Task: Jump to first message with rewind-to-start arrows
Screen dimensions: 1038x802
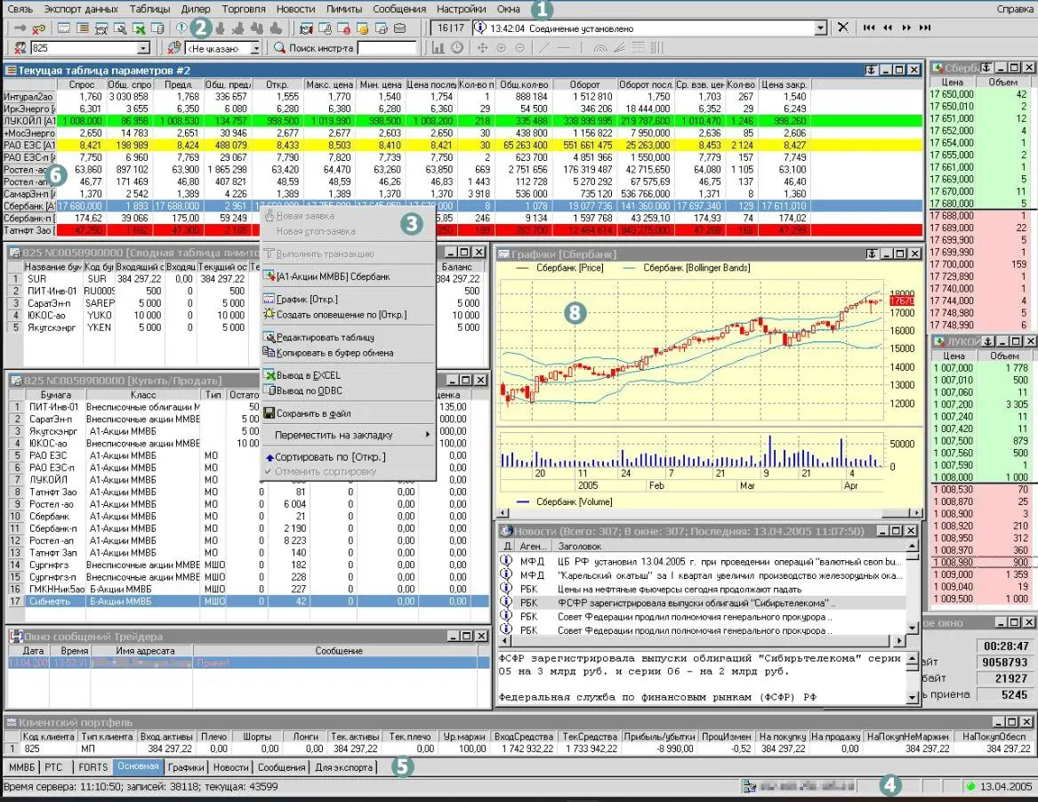Action: click(x=869, y=28)
